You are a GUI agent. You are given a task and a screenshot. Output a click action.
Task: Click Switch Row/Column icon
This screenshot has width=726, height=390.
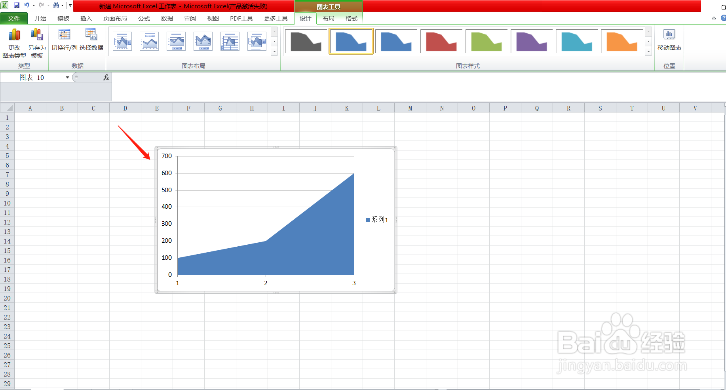[x=64, y=40]
